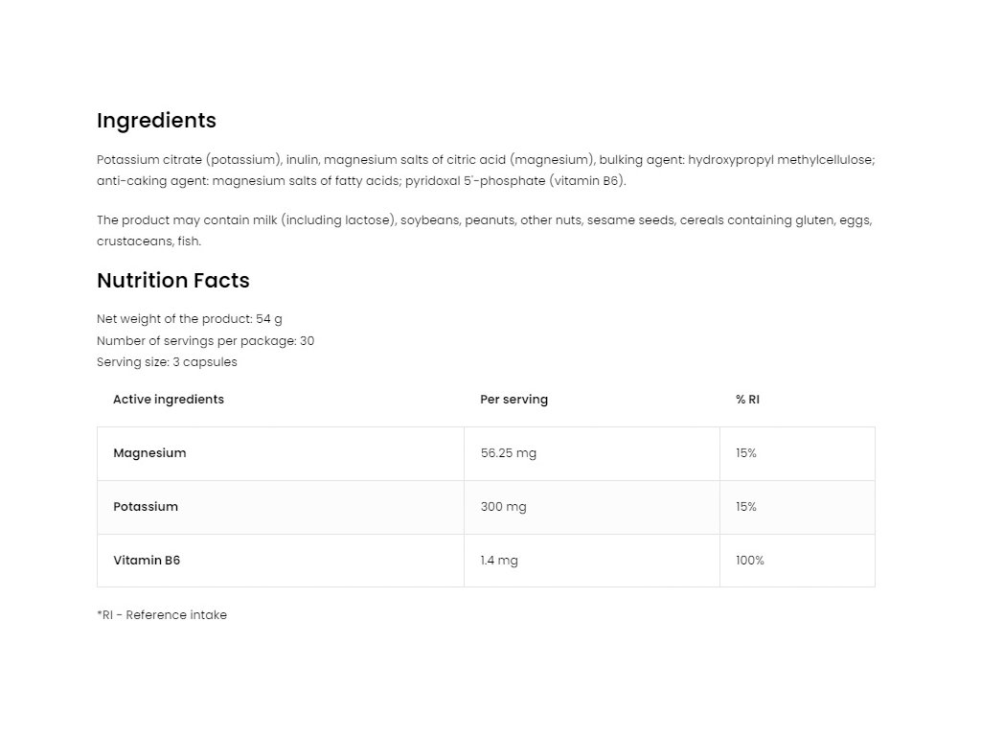Viewport: 981px width, 736px height.
Task: Click the 56.25 mg magnesium value
Action: (508, 453)
